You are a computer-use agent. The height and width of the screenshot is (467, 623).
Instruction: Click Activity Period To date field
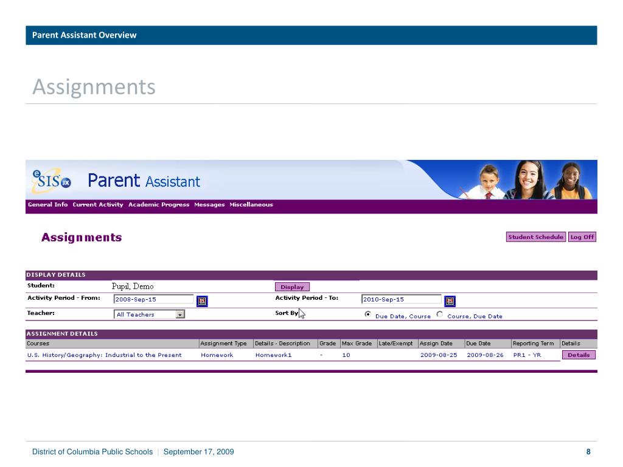(402, 299)
